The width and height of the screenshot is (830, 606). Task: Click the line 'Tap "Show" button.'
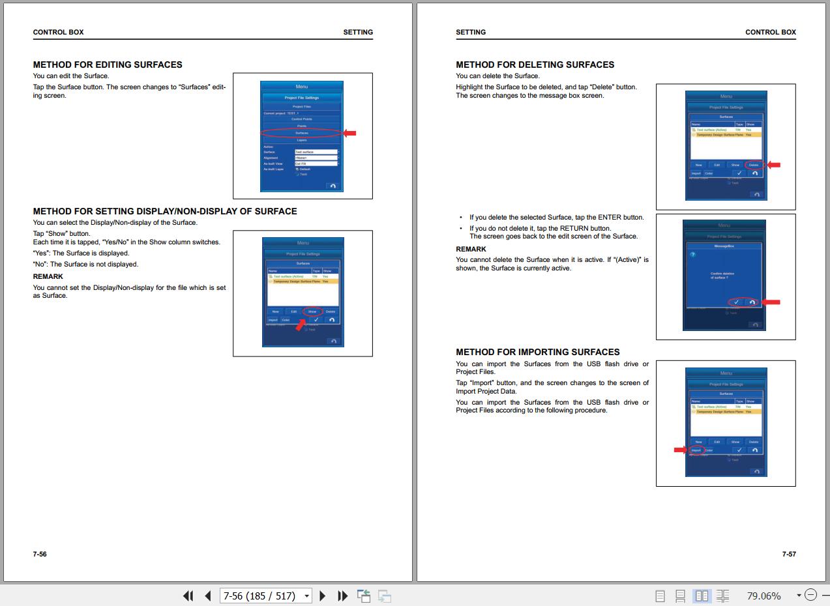[62, 233]
